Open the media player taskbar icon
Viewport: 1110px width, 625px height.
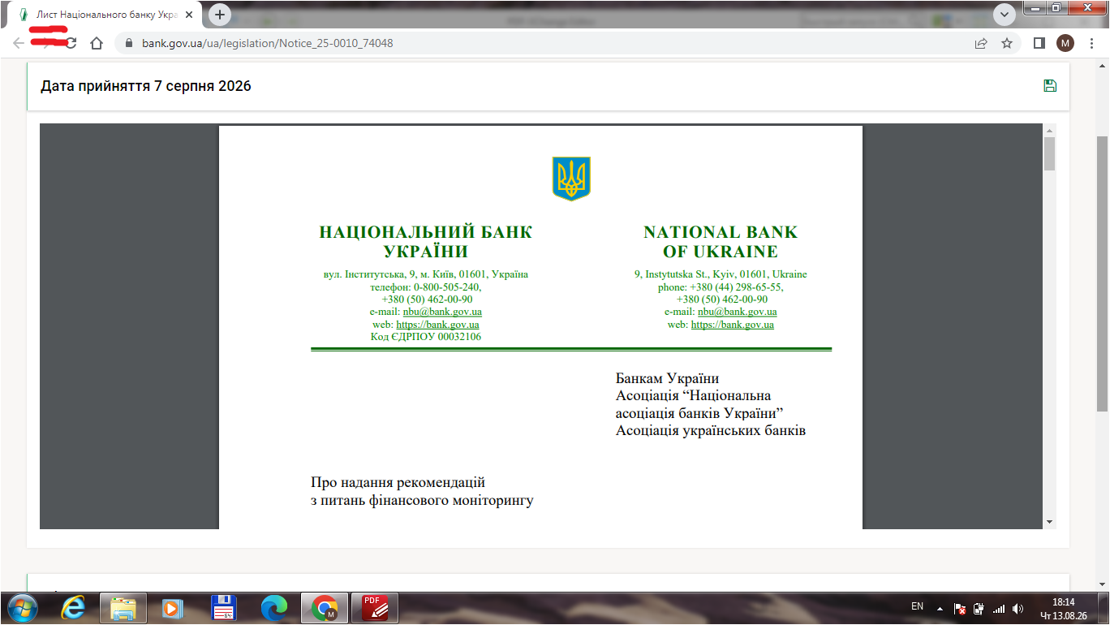point(172,608)
